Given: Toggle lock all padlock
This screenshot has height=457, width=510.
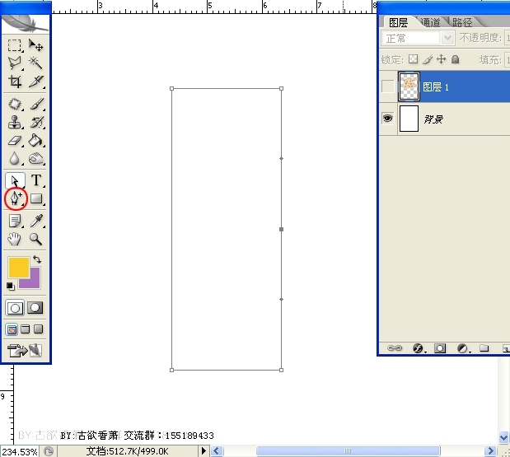Looking at the screenshot, I should [x=456, y=59].
